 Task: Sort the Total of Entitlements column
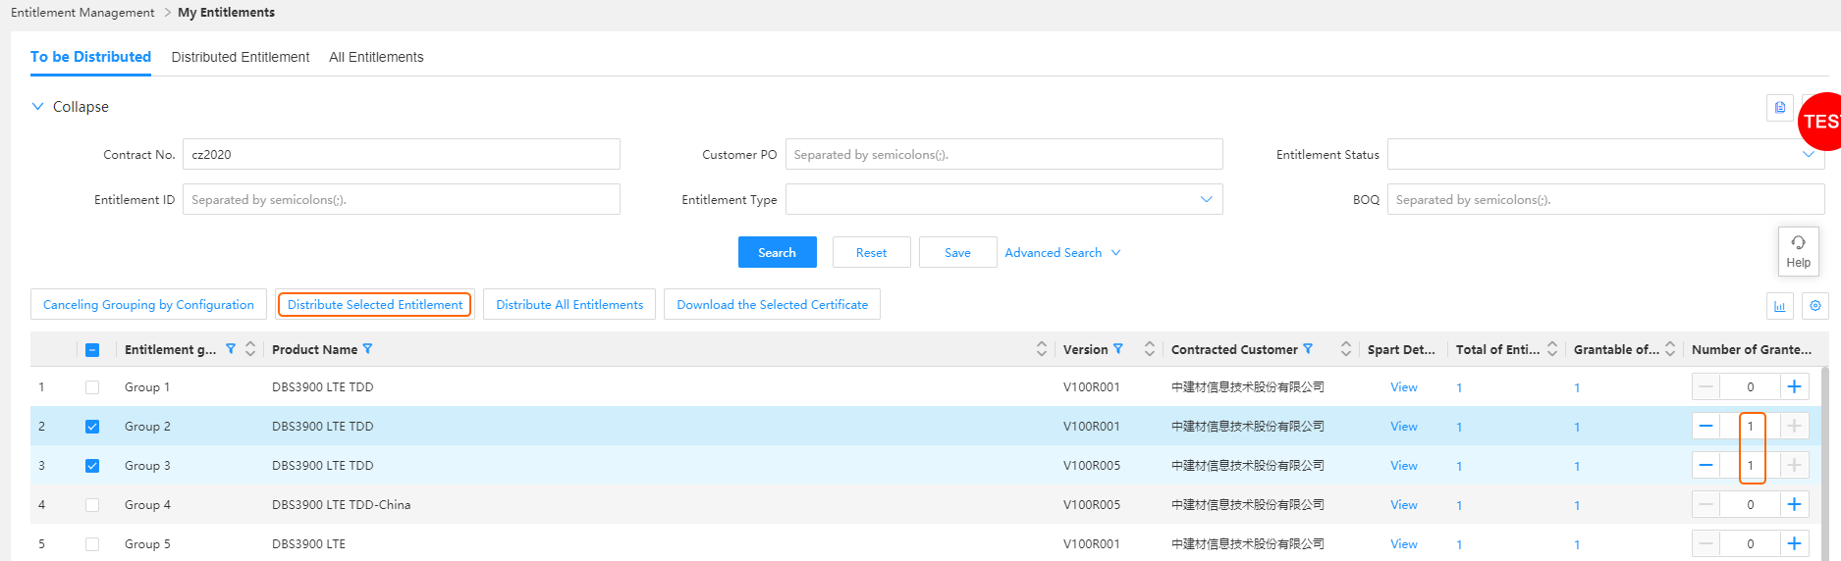pyautogui.click(x=1552, y=349)
